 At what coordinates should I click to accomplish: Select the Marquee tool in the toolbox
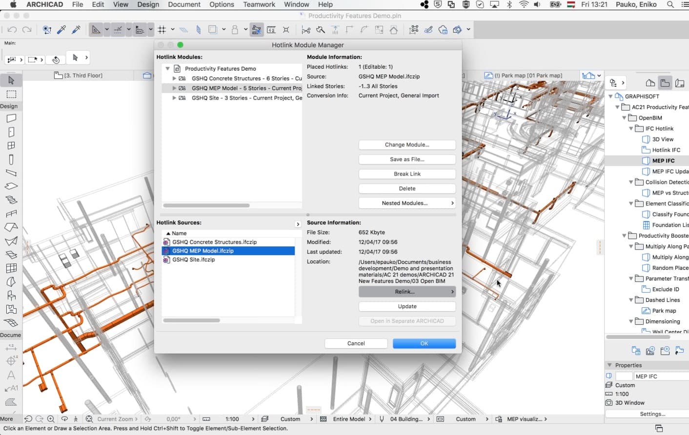pos(11,94)
